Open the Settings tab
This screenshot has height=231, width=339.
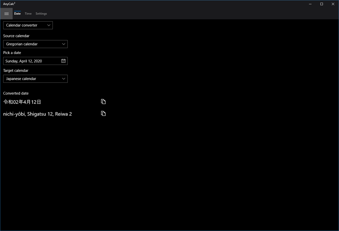[x=41, y=14]
